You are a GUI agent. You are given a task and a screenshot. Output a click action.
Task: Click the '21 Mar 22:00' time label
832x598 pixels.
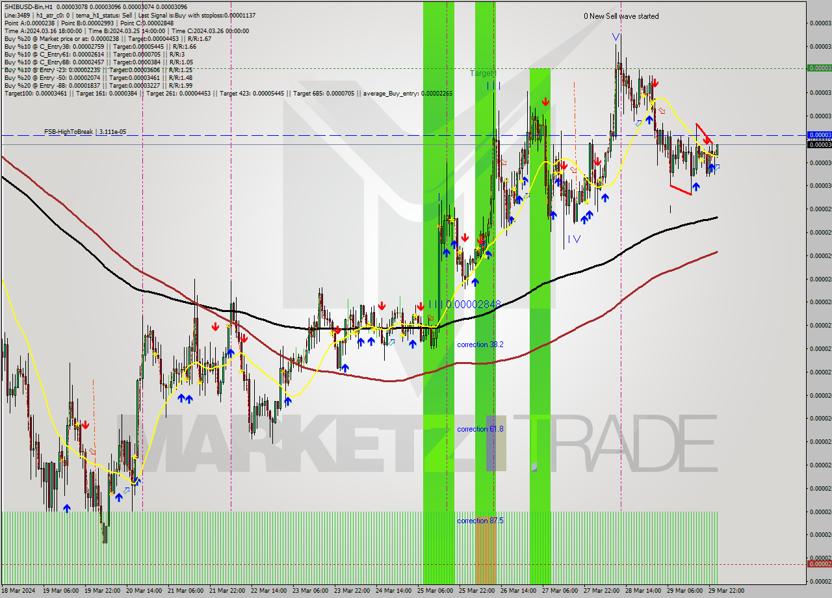pos(227,591)
